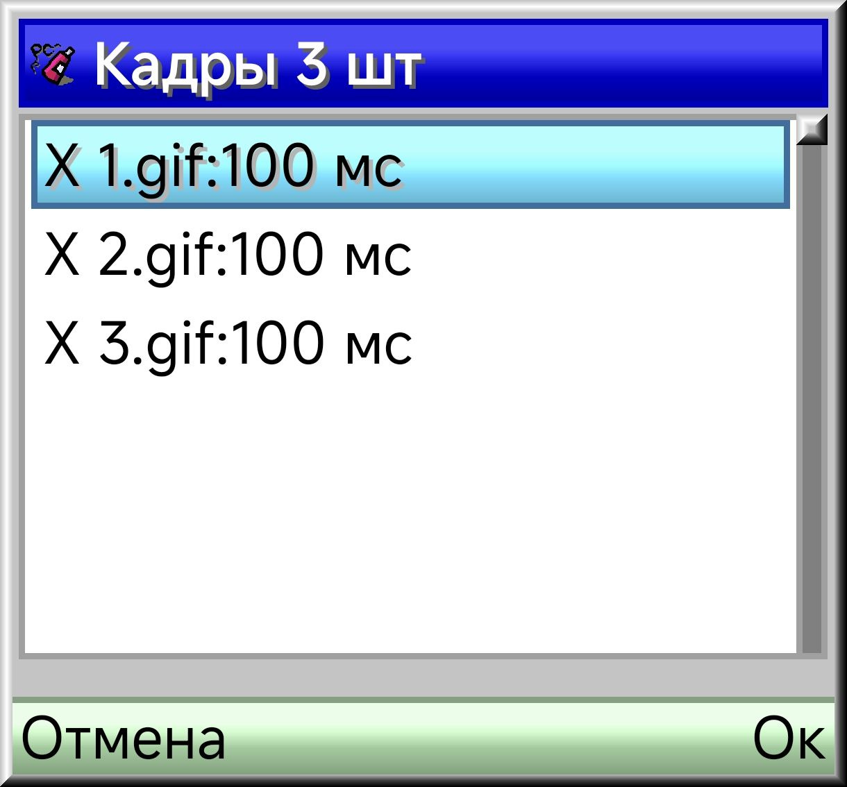Screen dimensions: 847x787
Task: Select the 3.gif frame entry
Action: [x=410, y=343]
